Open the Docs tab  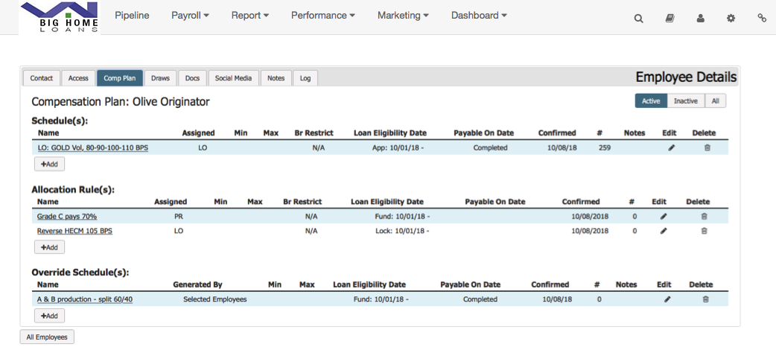coord(193,78)
